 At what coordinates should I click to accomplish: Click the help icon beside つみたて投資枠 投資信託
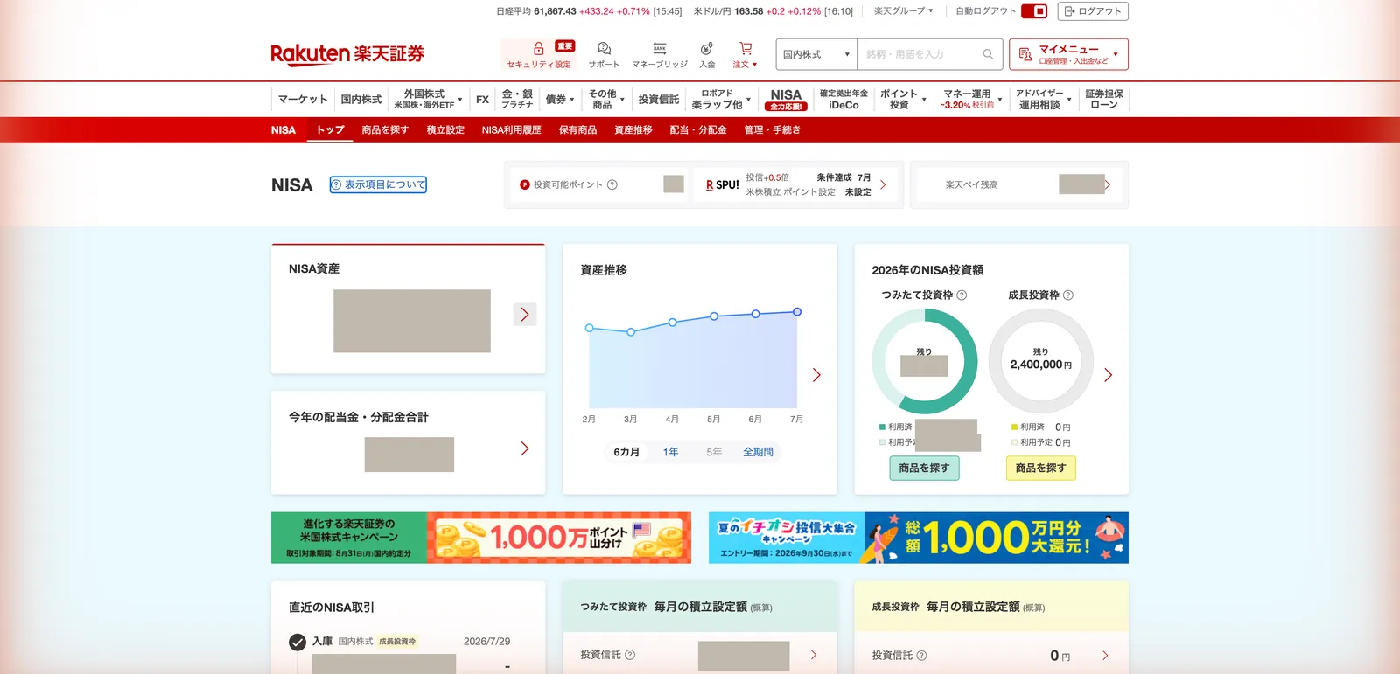[x=630, y=655]
